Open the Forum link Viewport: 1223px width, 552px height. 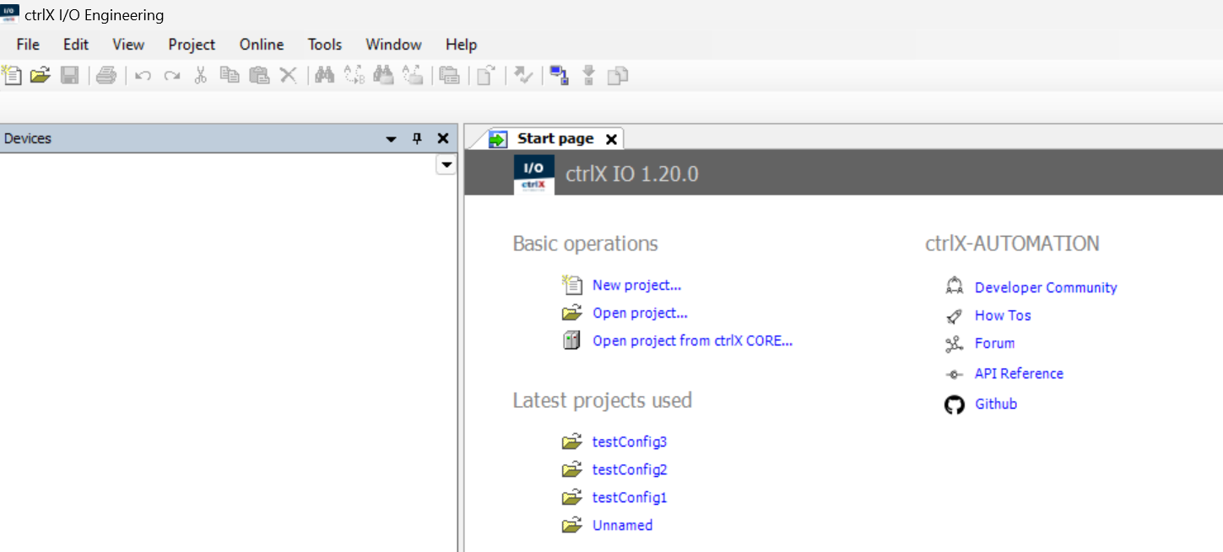click(994, 343)
